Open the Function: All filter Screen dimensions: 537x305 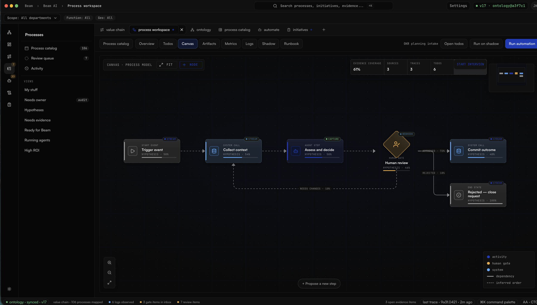click(78, 18)
